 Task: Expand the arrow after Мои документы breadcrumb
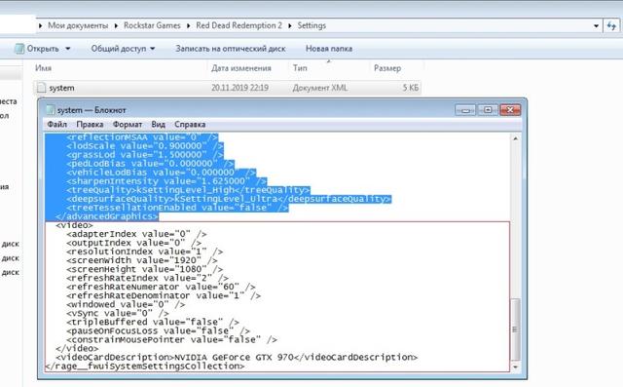coord(116,26)
